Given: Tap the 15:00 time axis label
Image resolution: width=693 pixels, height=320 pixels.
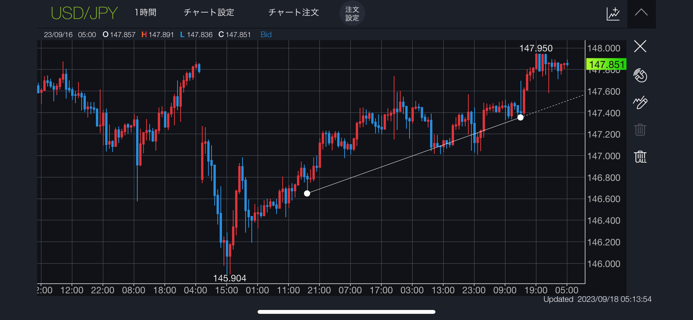Looking at the screenshot, I should (x=226, y=290).
